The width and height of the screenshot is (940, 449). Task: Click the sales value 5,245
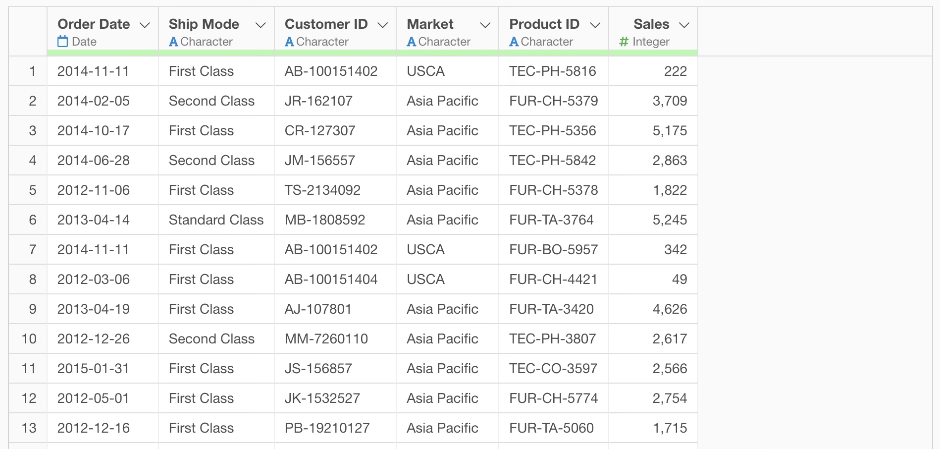pyautogui.click(x=670, y=220)
